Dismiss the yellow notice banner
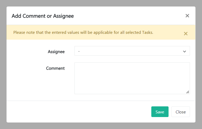 186,34
